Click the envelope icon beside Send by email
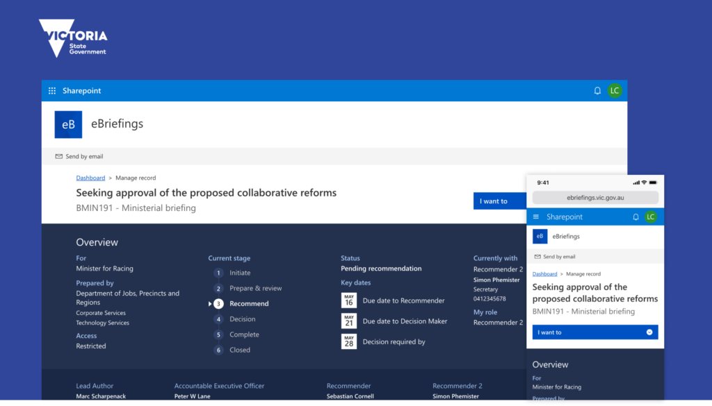The width and height of the screenshot is (712, 406). (x=58, y=157)
